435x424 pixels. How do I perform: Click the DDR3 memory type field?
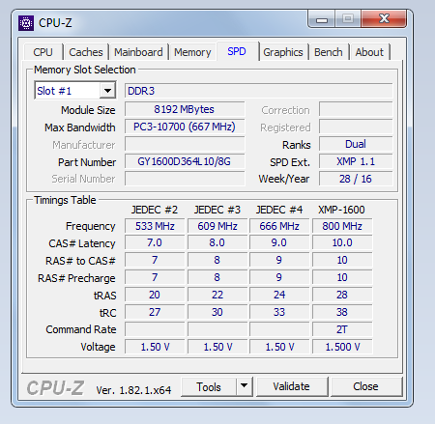pyautogui.click(x=259, y=91)
